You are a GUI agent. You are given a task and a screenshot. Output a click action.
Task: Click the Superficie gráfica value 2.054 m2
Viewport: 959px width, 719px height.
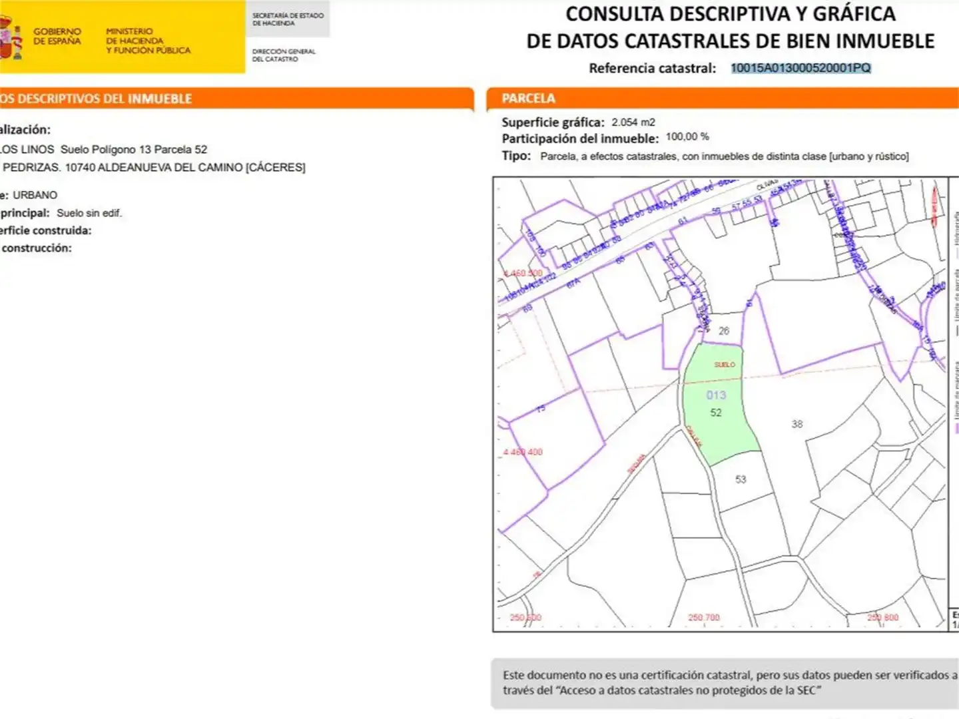633,122
